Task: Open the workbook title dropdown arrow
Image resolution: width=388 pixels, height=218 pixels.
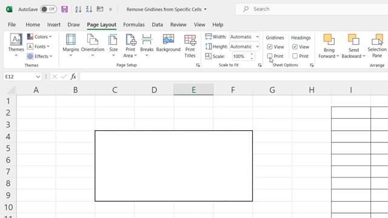Action: click(205, 10)
